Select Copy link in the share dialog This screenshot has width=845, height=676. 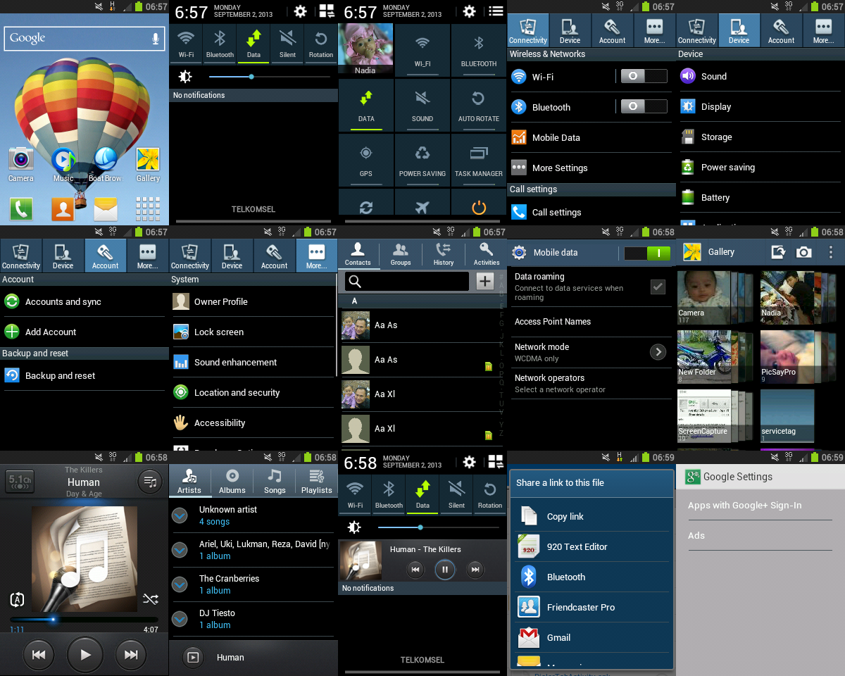592,516
